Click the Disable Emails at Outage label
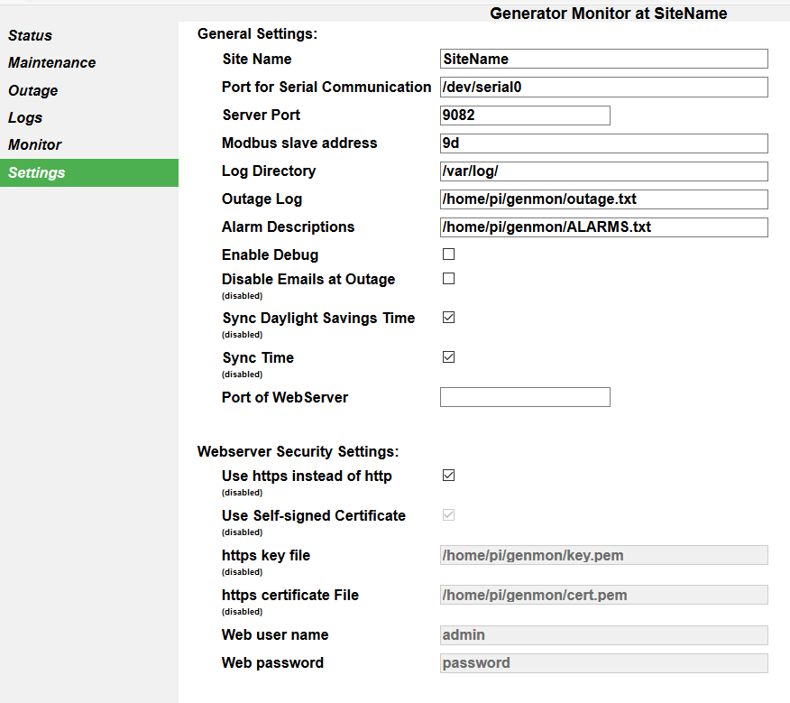Image resolution: width=790 pixels, height=703 pixels. point(308,280)
